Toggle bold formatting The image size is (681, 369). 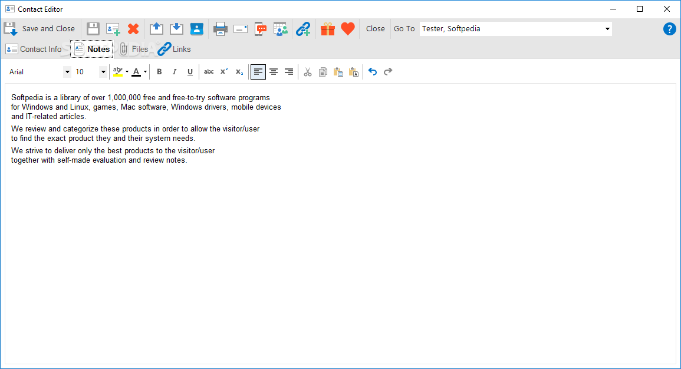pyautogui.click(x=159, y=72)
